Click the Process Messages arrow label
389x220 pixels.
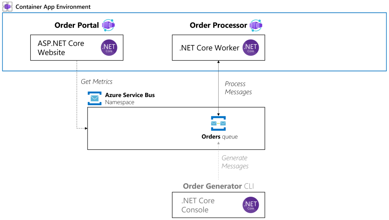coord(238,88)
